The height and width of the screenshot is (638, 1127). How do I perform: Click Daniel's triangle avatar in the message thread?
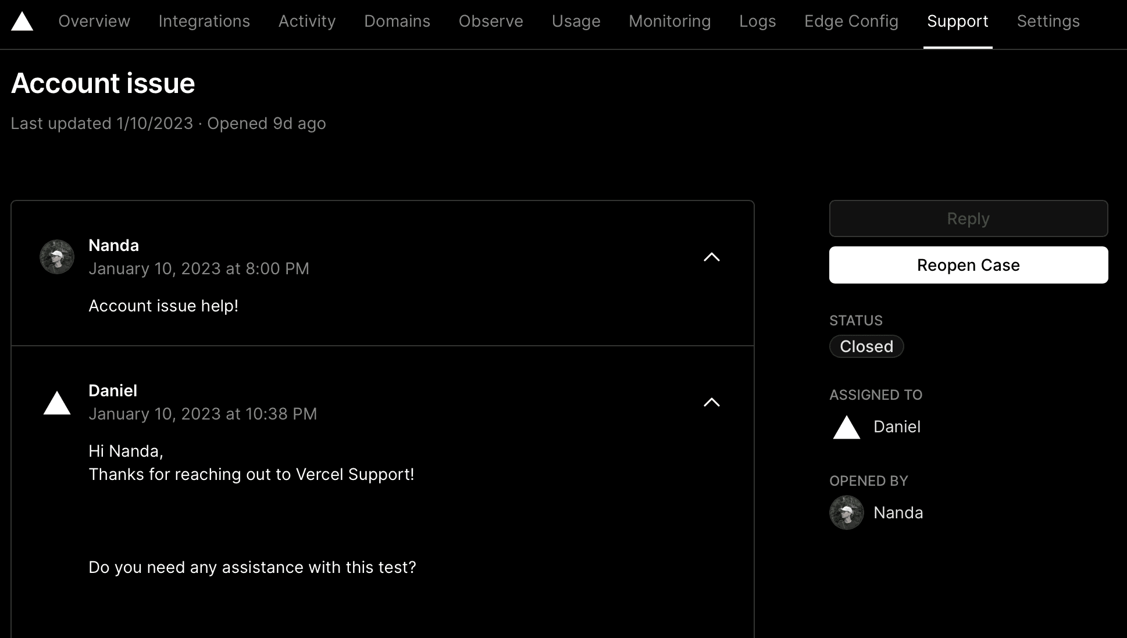(x=57, y=403)
